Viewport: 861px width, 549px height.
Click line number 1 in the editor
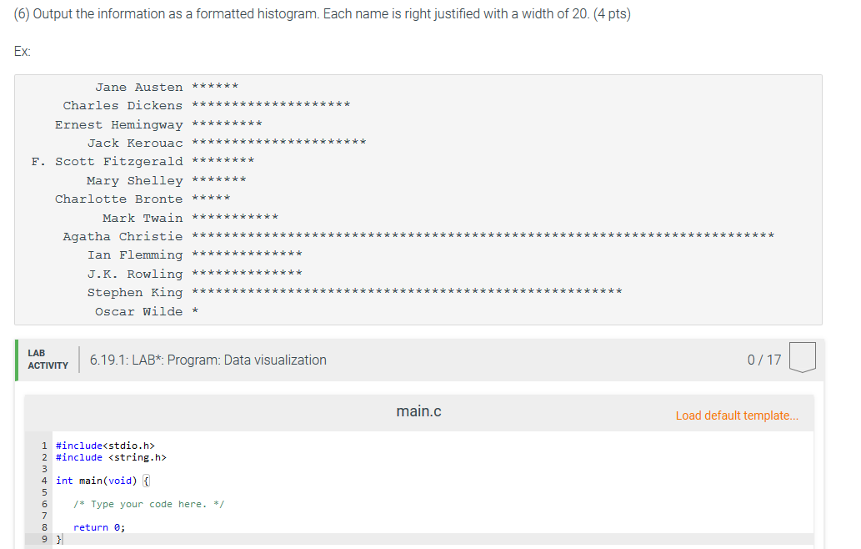[43, 445]
